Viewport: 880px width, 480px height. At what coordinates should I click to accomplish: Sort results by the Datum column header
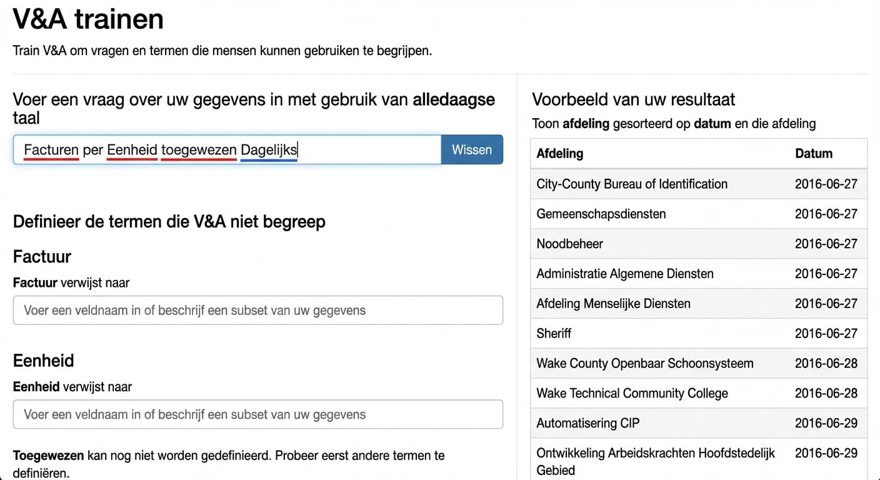point(813,153)
